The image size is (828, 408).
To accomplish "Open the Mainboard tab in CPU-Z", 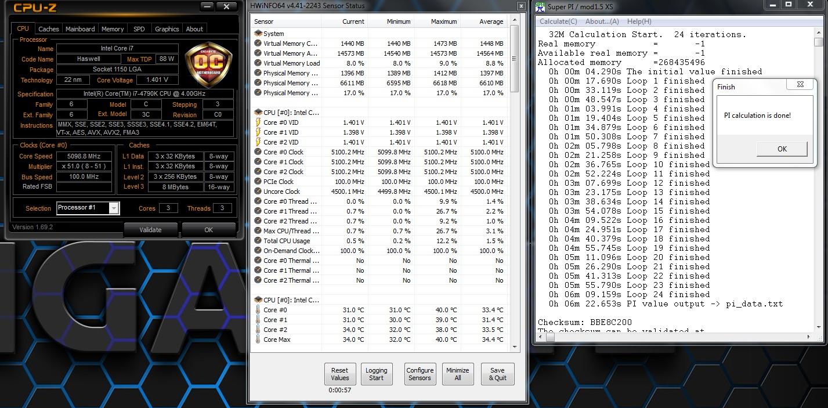I will (80, 28).
